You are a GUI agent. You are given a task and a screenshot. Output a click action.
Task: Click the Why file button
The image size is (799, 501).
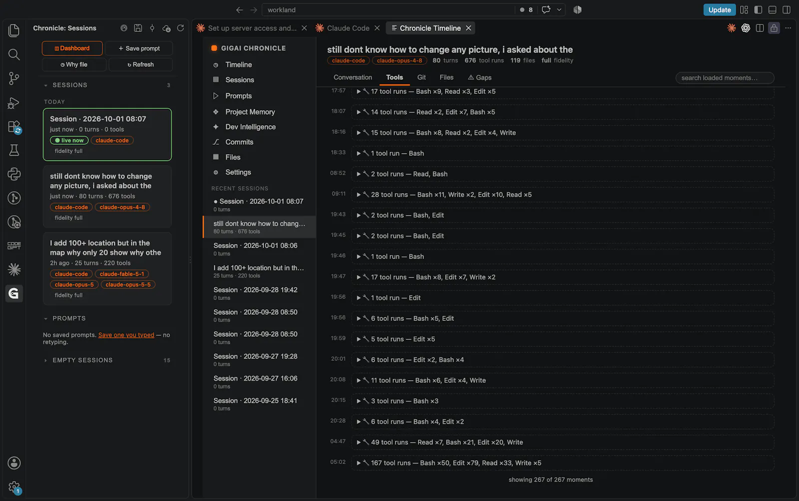tap(74, 65)
